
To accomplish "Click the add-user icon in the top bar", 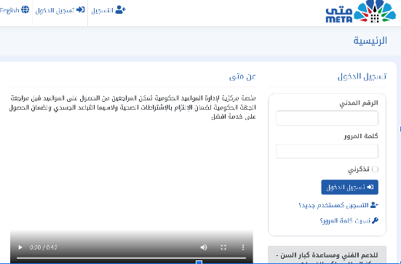I will [121, 9].
